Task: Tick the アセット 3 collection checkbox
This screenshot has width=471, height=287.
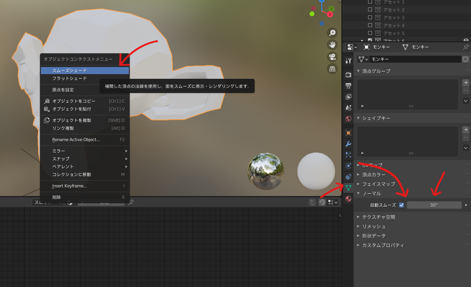Action: pyautogui.click(x=370, y=17)
